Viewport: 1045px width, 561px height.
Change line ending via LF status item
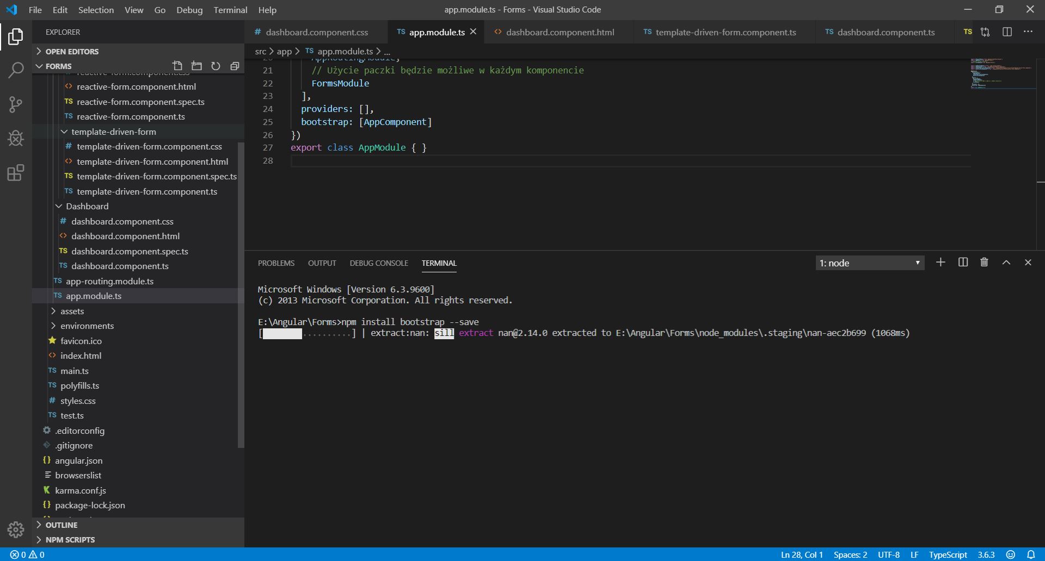tap(914, 554)
